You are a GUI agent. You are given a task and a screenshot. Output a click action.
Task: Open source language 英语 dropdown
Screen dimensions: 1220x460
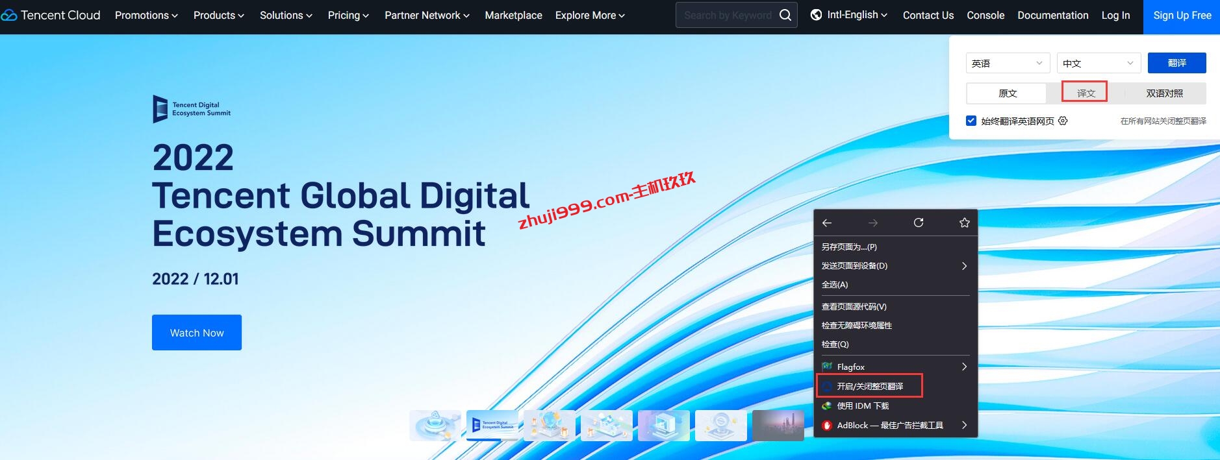tap(1008, 63)
